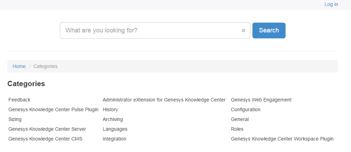Viewport: 351px width, 152px height.
Task: Click the Search button
Action: (269, 31)
